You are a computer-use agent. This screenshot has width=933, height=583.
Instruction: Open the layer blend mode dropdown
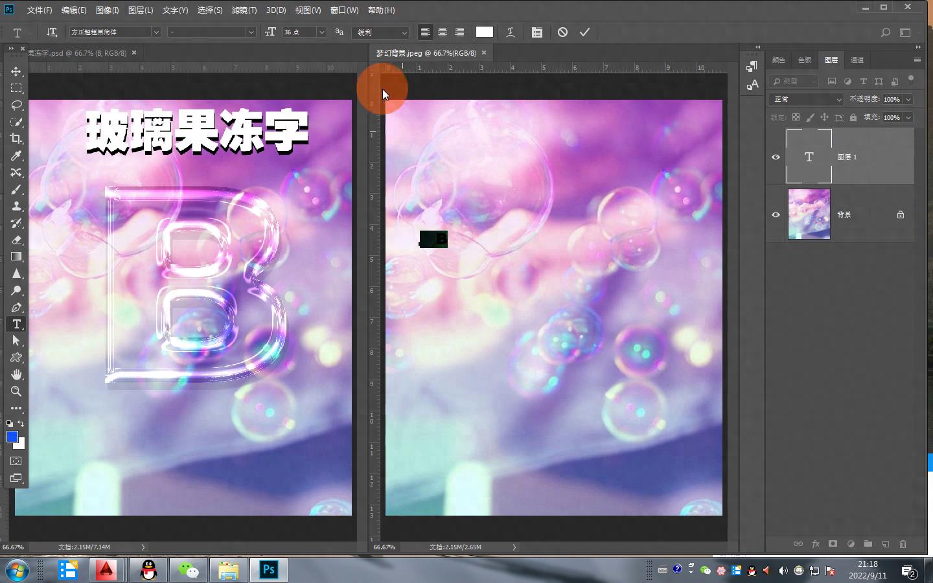tap(806, 99)
